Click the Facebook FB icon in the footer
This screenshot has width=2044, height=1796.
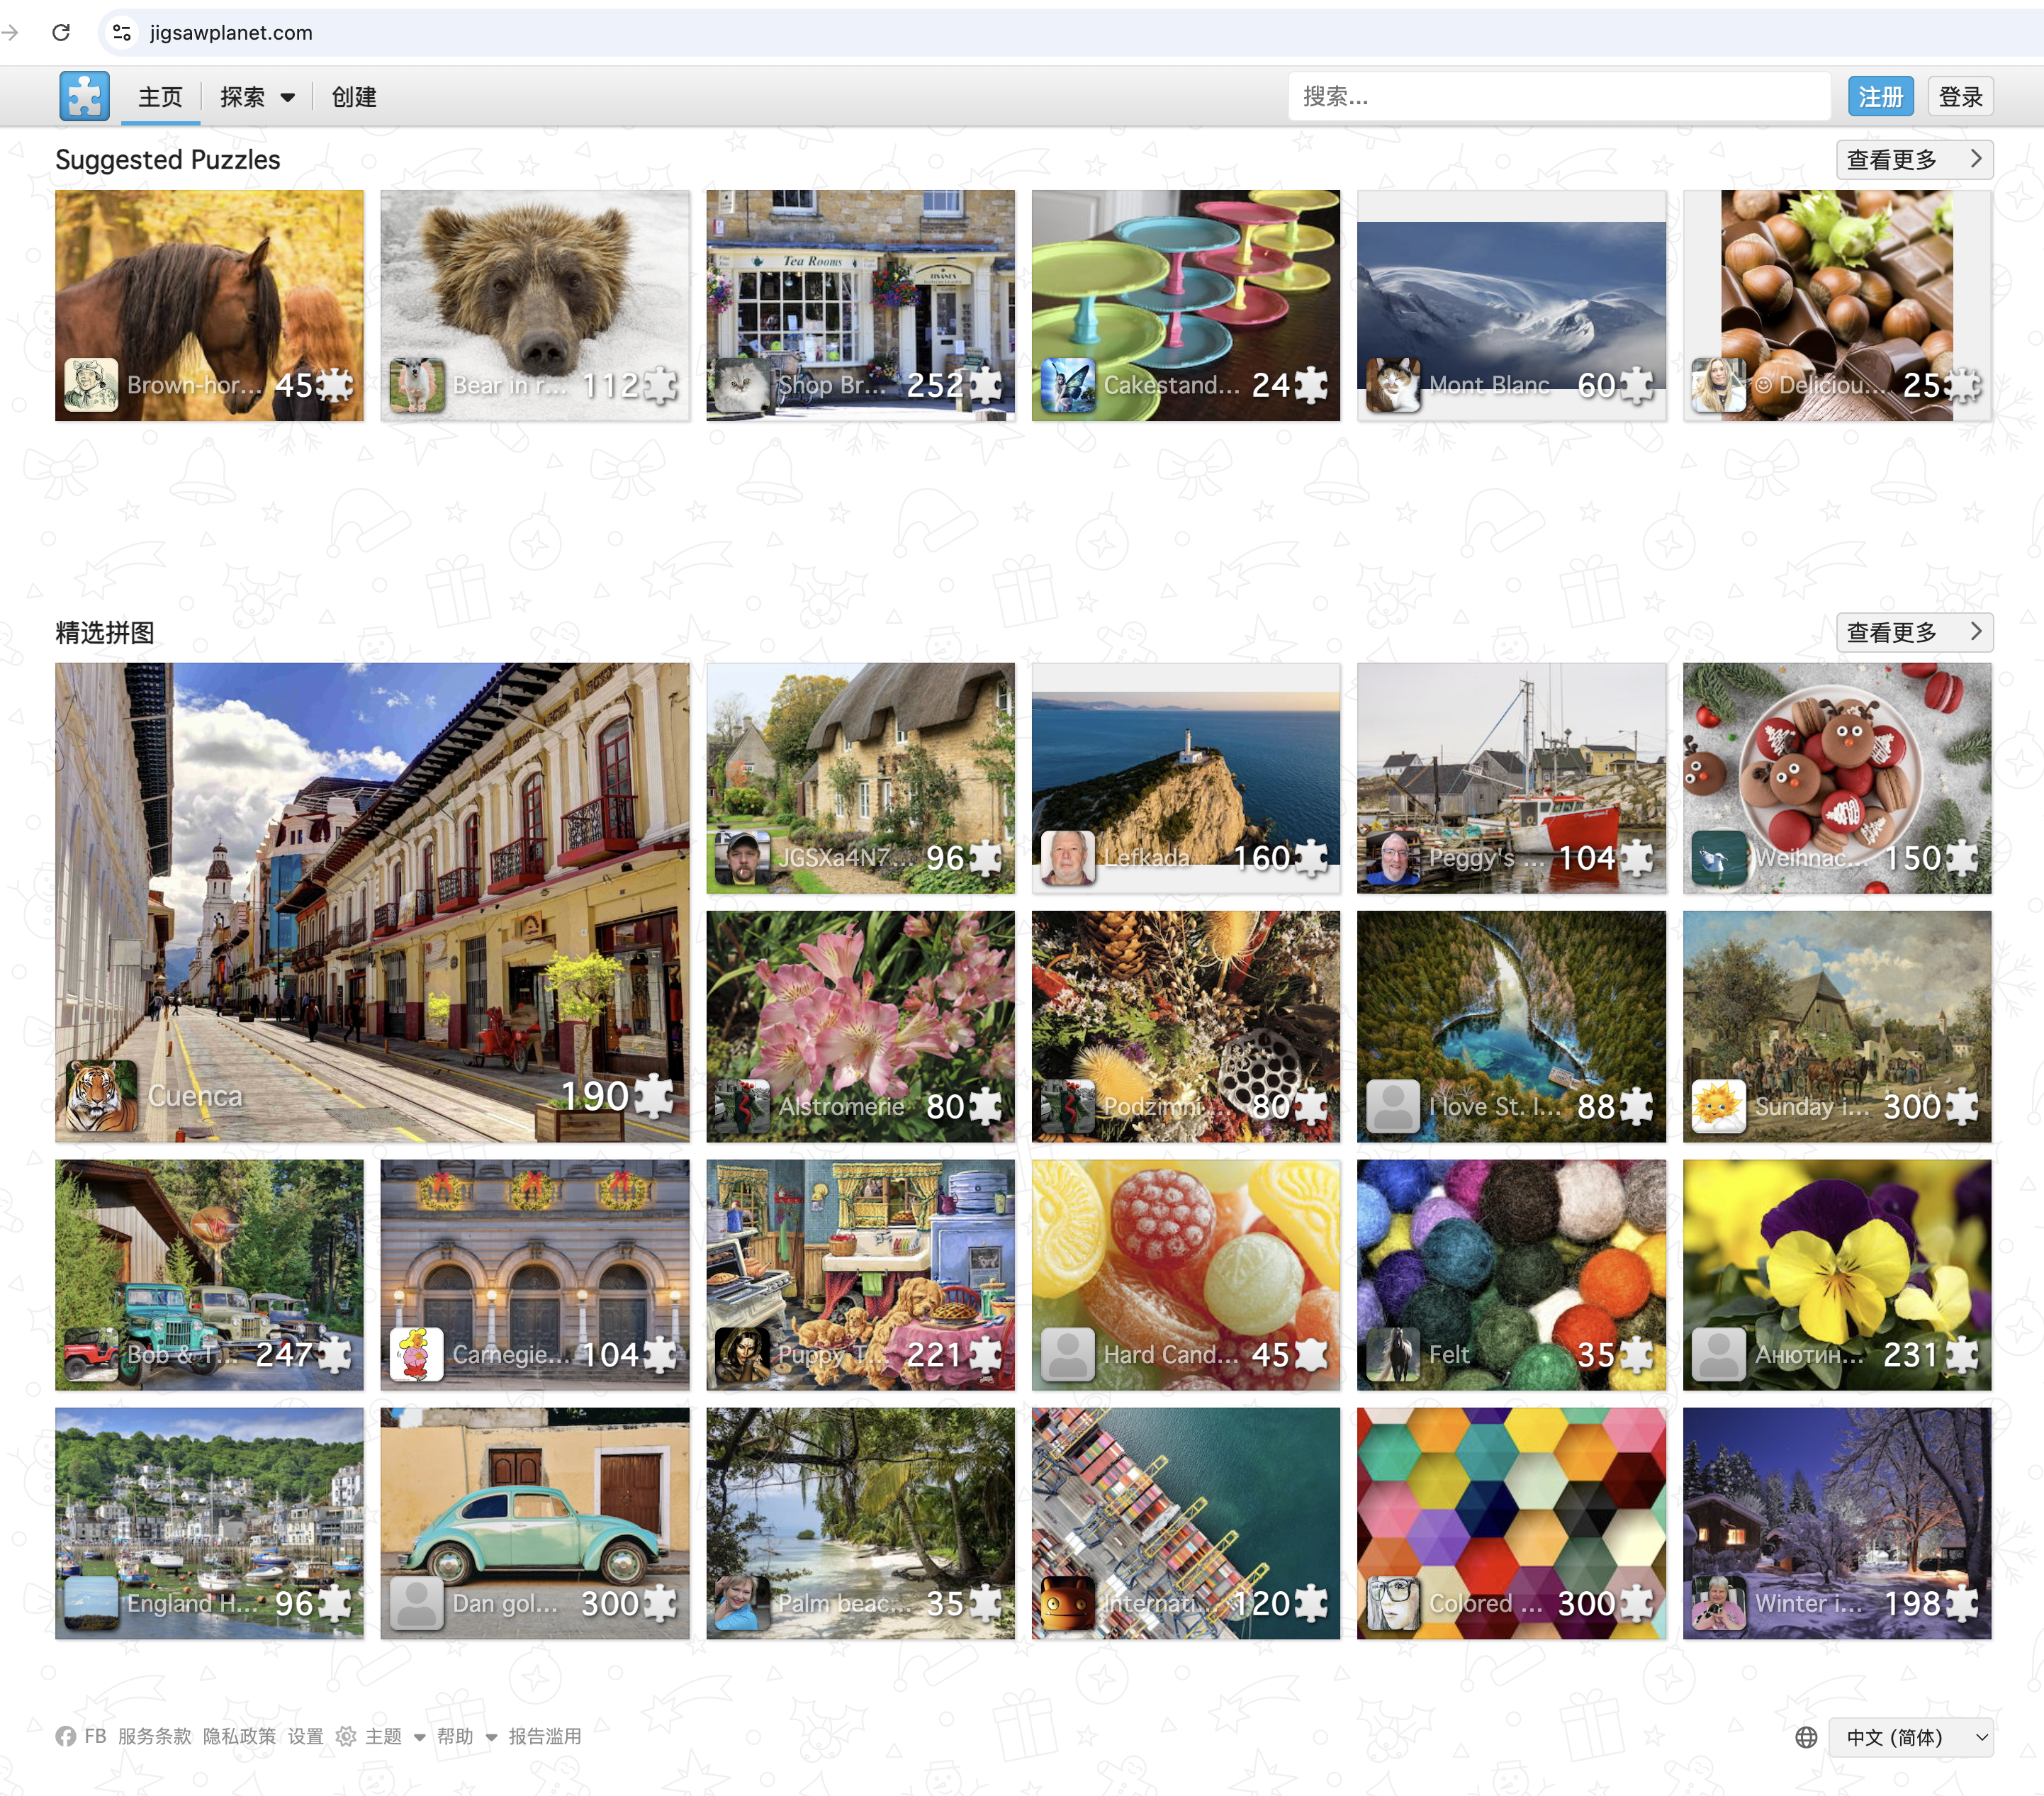[66, 1736]
